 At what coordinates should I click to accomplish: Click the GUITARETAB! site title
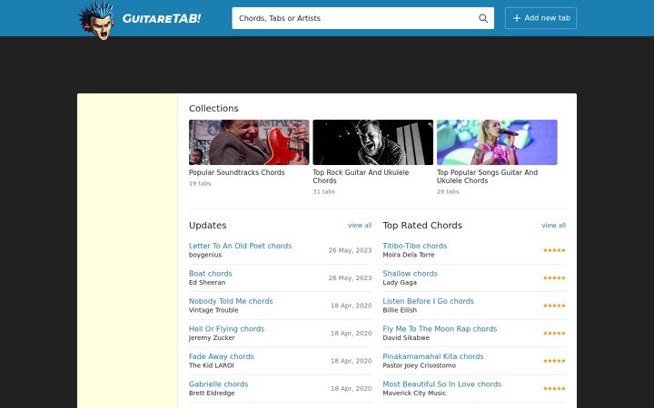(x=162, y=18)
